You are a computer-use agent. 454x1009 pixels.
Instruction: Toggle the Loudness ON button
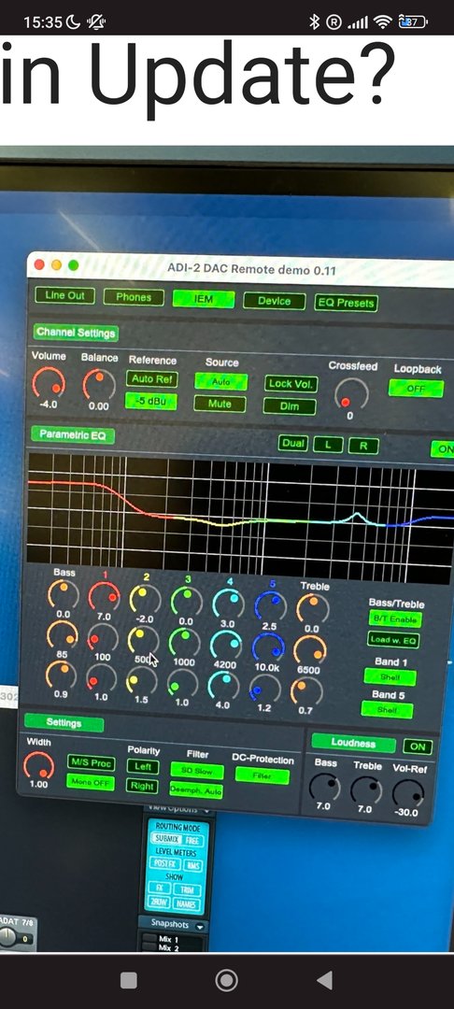click(x=418, y=747)
